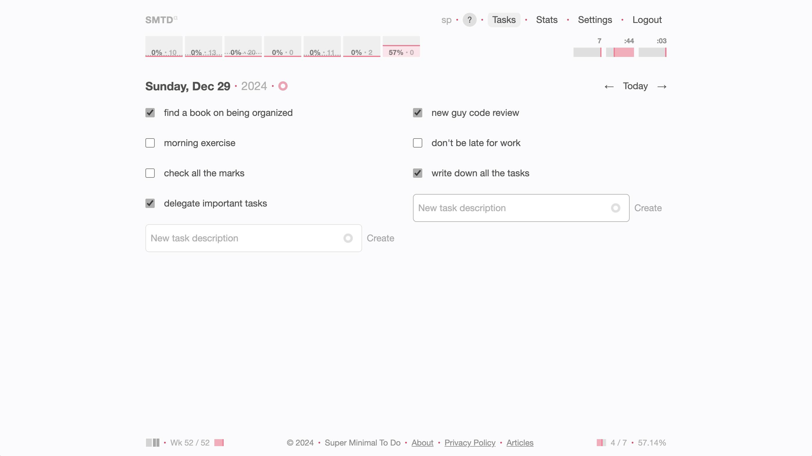
Task: Go to previous day with left arrow
Action: click(x=609, y=87)
